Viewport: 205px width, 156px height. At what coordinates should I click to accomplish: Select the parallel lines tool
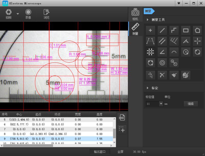click(162, 41)
